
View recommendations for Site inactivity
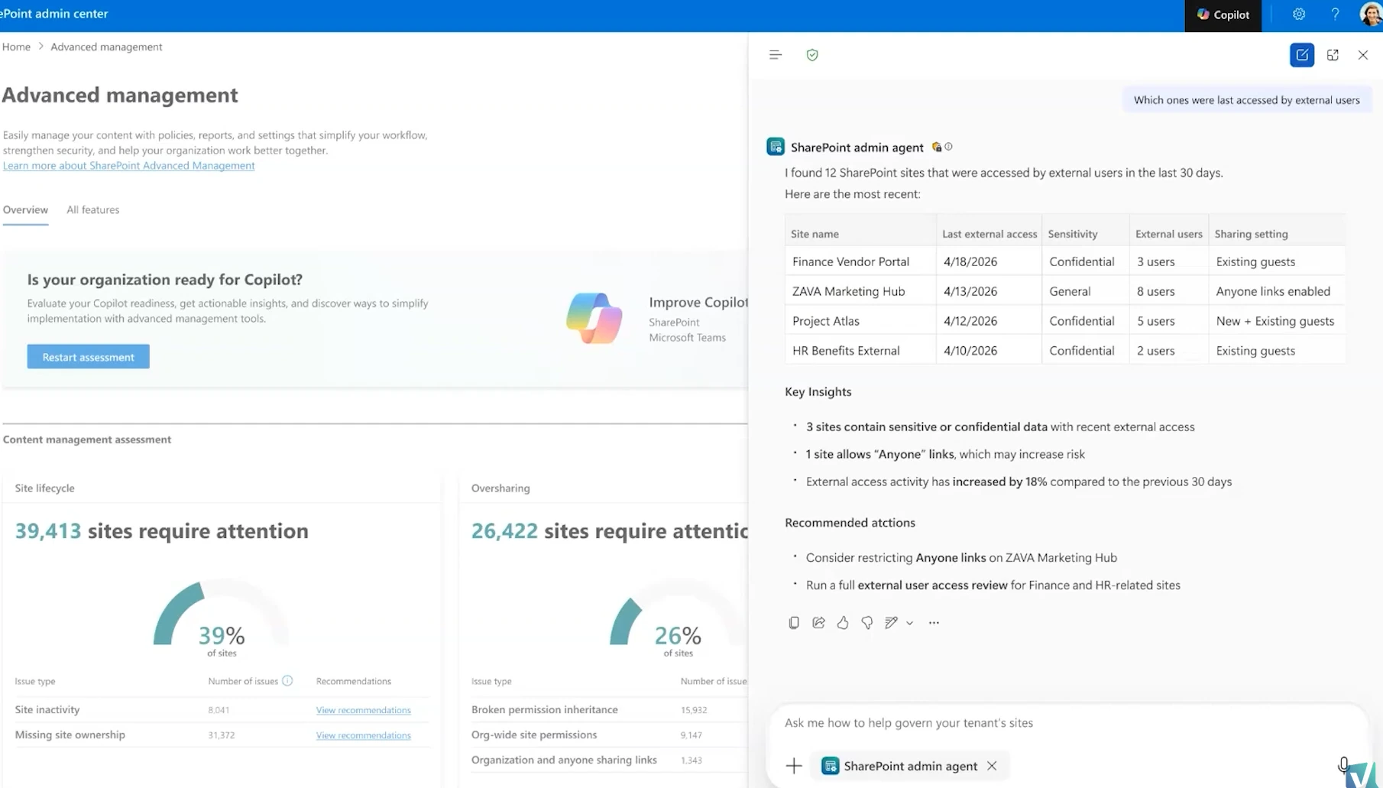pos(363,710)
